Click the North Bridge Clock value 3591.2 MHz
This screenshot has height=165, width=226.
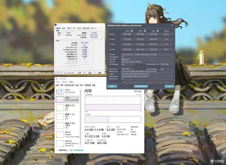click(x=166, y=64)
